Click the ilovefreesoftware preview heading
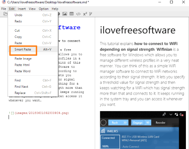 (138, 30)
